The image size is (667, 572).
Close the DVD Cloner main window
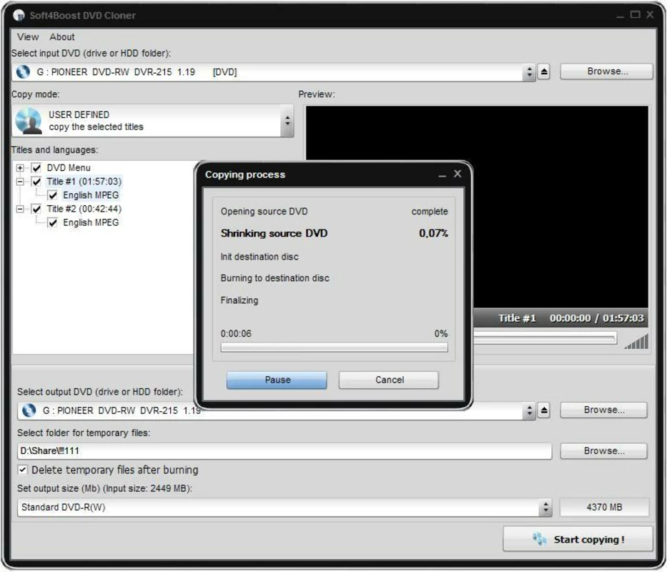pos(650,15)
